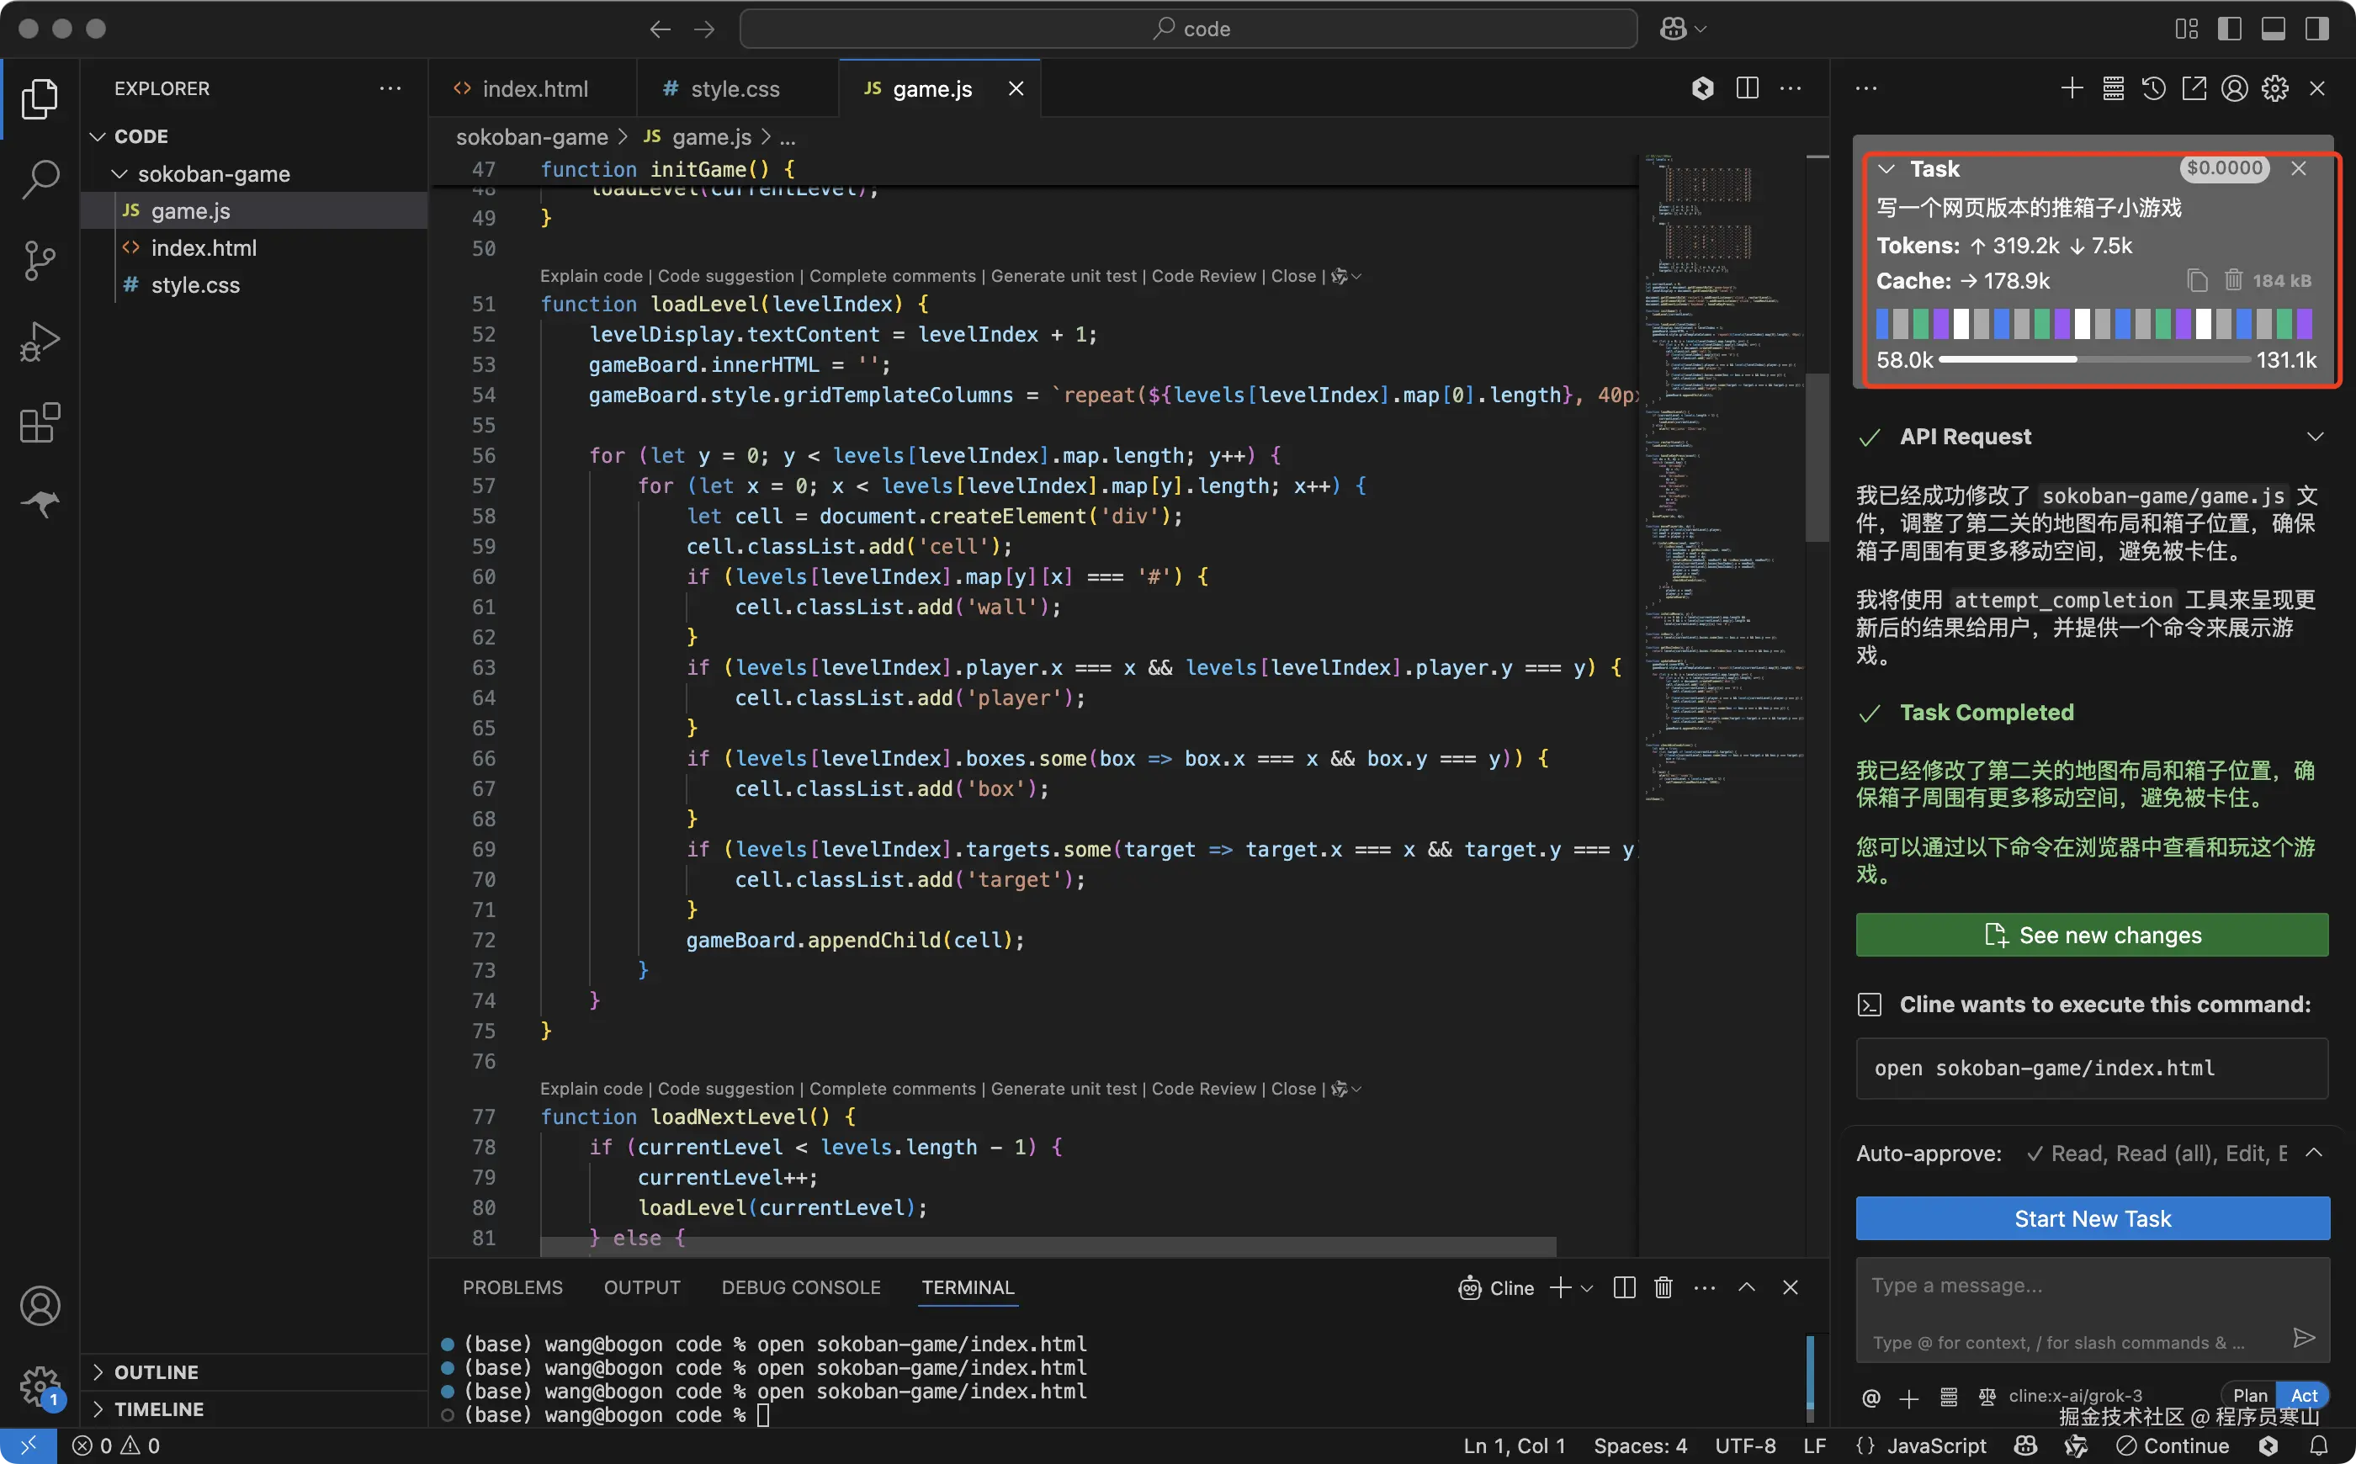Open the Run and Debug view
This screenshot has height=1464, width=2356.
tap(40, 342)
